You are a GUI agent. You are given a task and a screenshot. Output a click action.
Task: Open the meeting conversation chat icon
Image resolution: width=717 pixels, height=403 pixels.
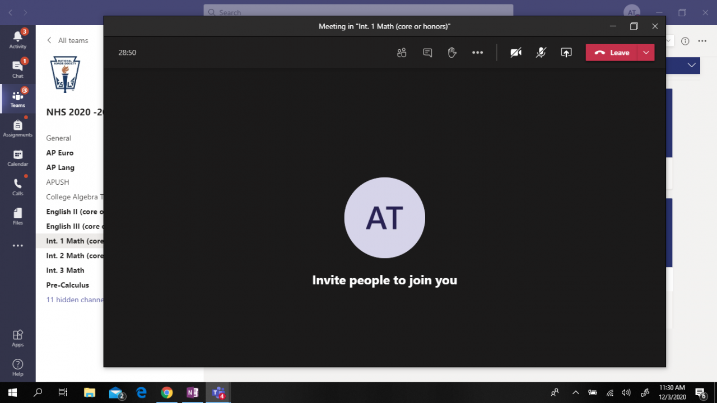coord(427,53)
